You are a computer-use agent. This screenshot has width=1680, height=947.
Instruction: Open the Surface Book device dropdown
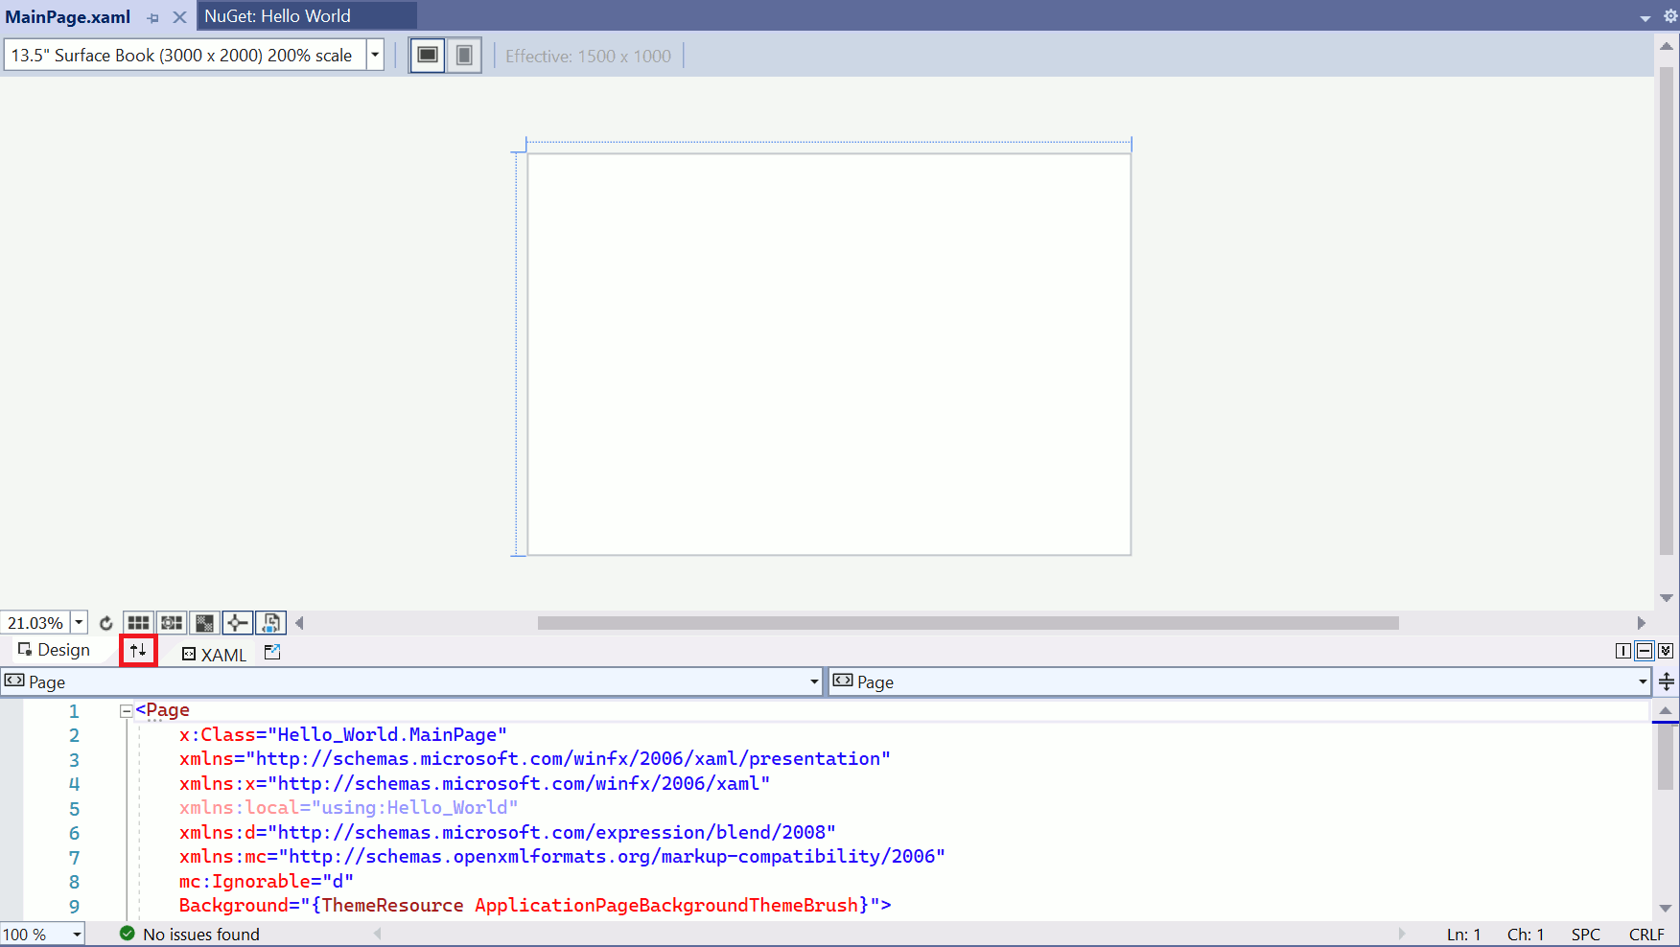375,56
